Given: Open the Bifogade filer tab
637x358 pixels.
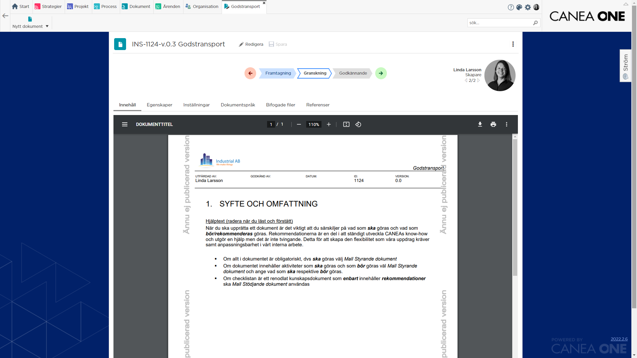Looking at the screenshot, I should click(280, 105).
